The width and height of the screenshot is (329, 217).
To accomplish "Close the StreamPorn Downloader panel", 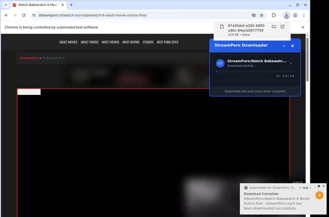I will (293, 46).
